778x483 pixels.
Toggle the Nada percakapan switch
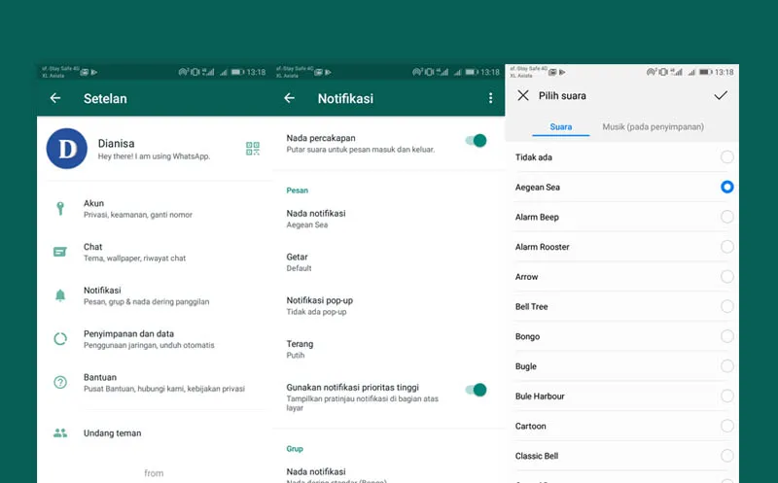pyautogui.click(x=476, y=141)
